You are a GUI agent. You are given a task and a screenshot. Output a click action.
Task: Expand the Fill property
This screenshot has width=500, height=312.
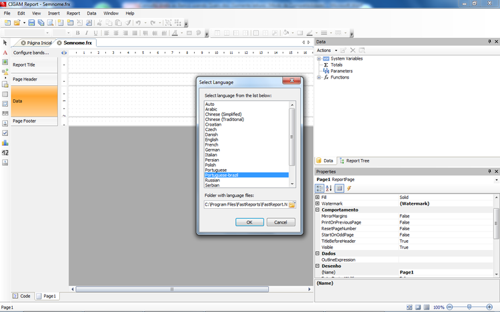click(x=317, y=197)
